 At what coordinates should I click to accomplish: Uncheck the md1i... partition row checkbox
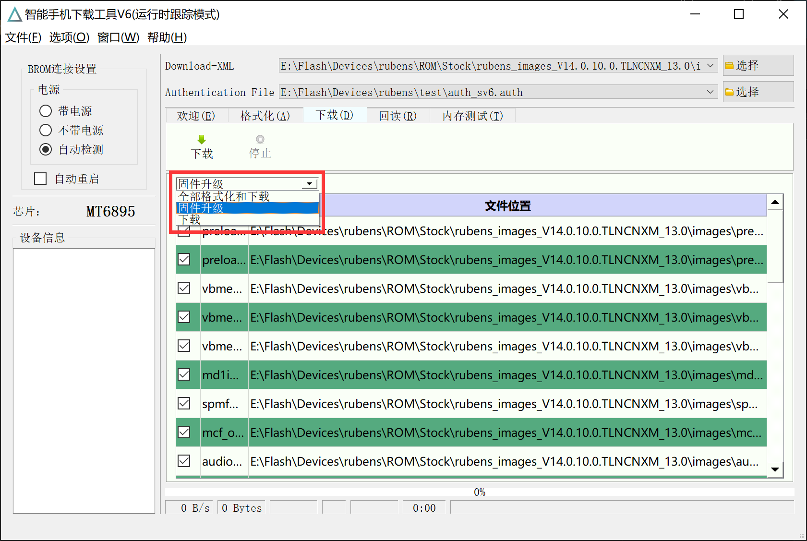184,374
